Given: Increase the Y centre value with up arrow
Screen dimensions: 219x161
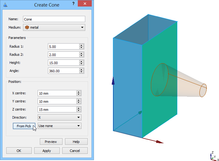Looking at the screenshot, I should coord(79,100).
